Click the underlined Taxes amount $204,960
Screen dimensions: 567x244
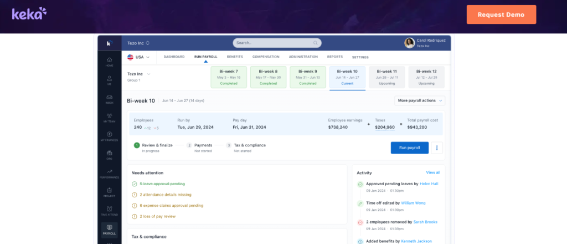[385, 128]
